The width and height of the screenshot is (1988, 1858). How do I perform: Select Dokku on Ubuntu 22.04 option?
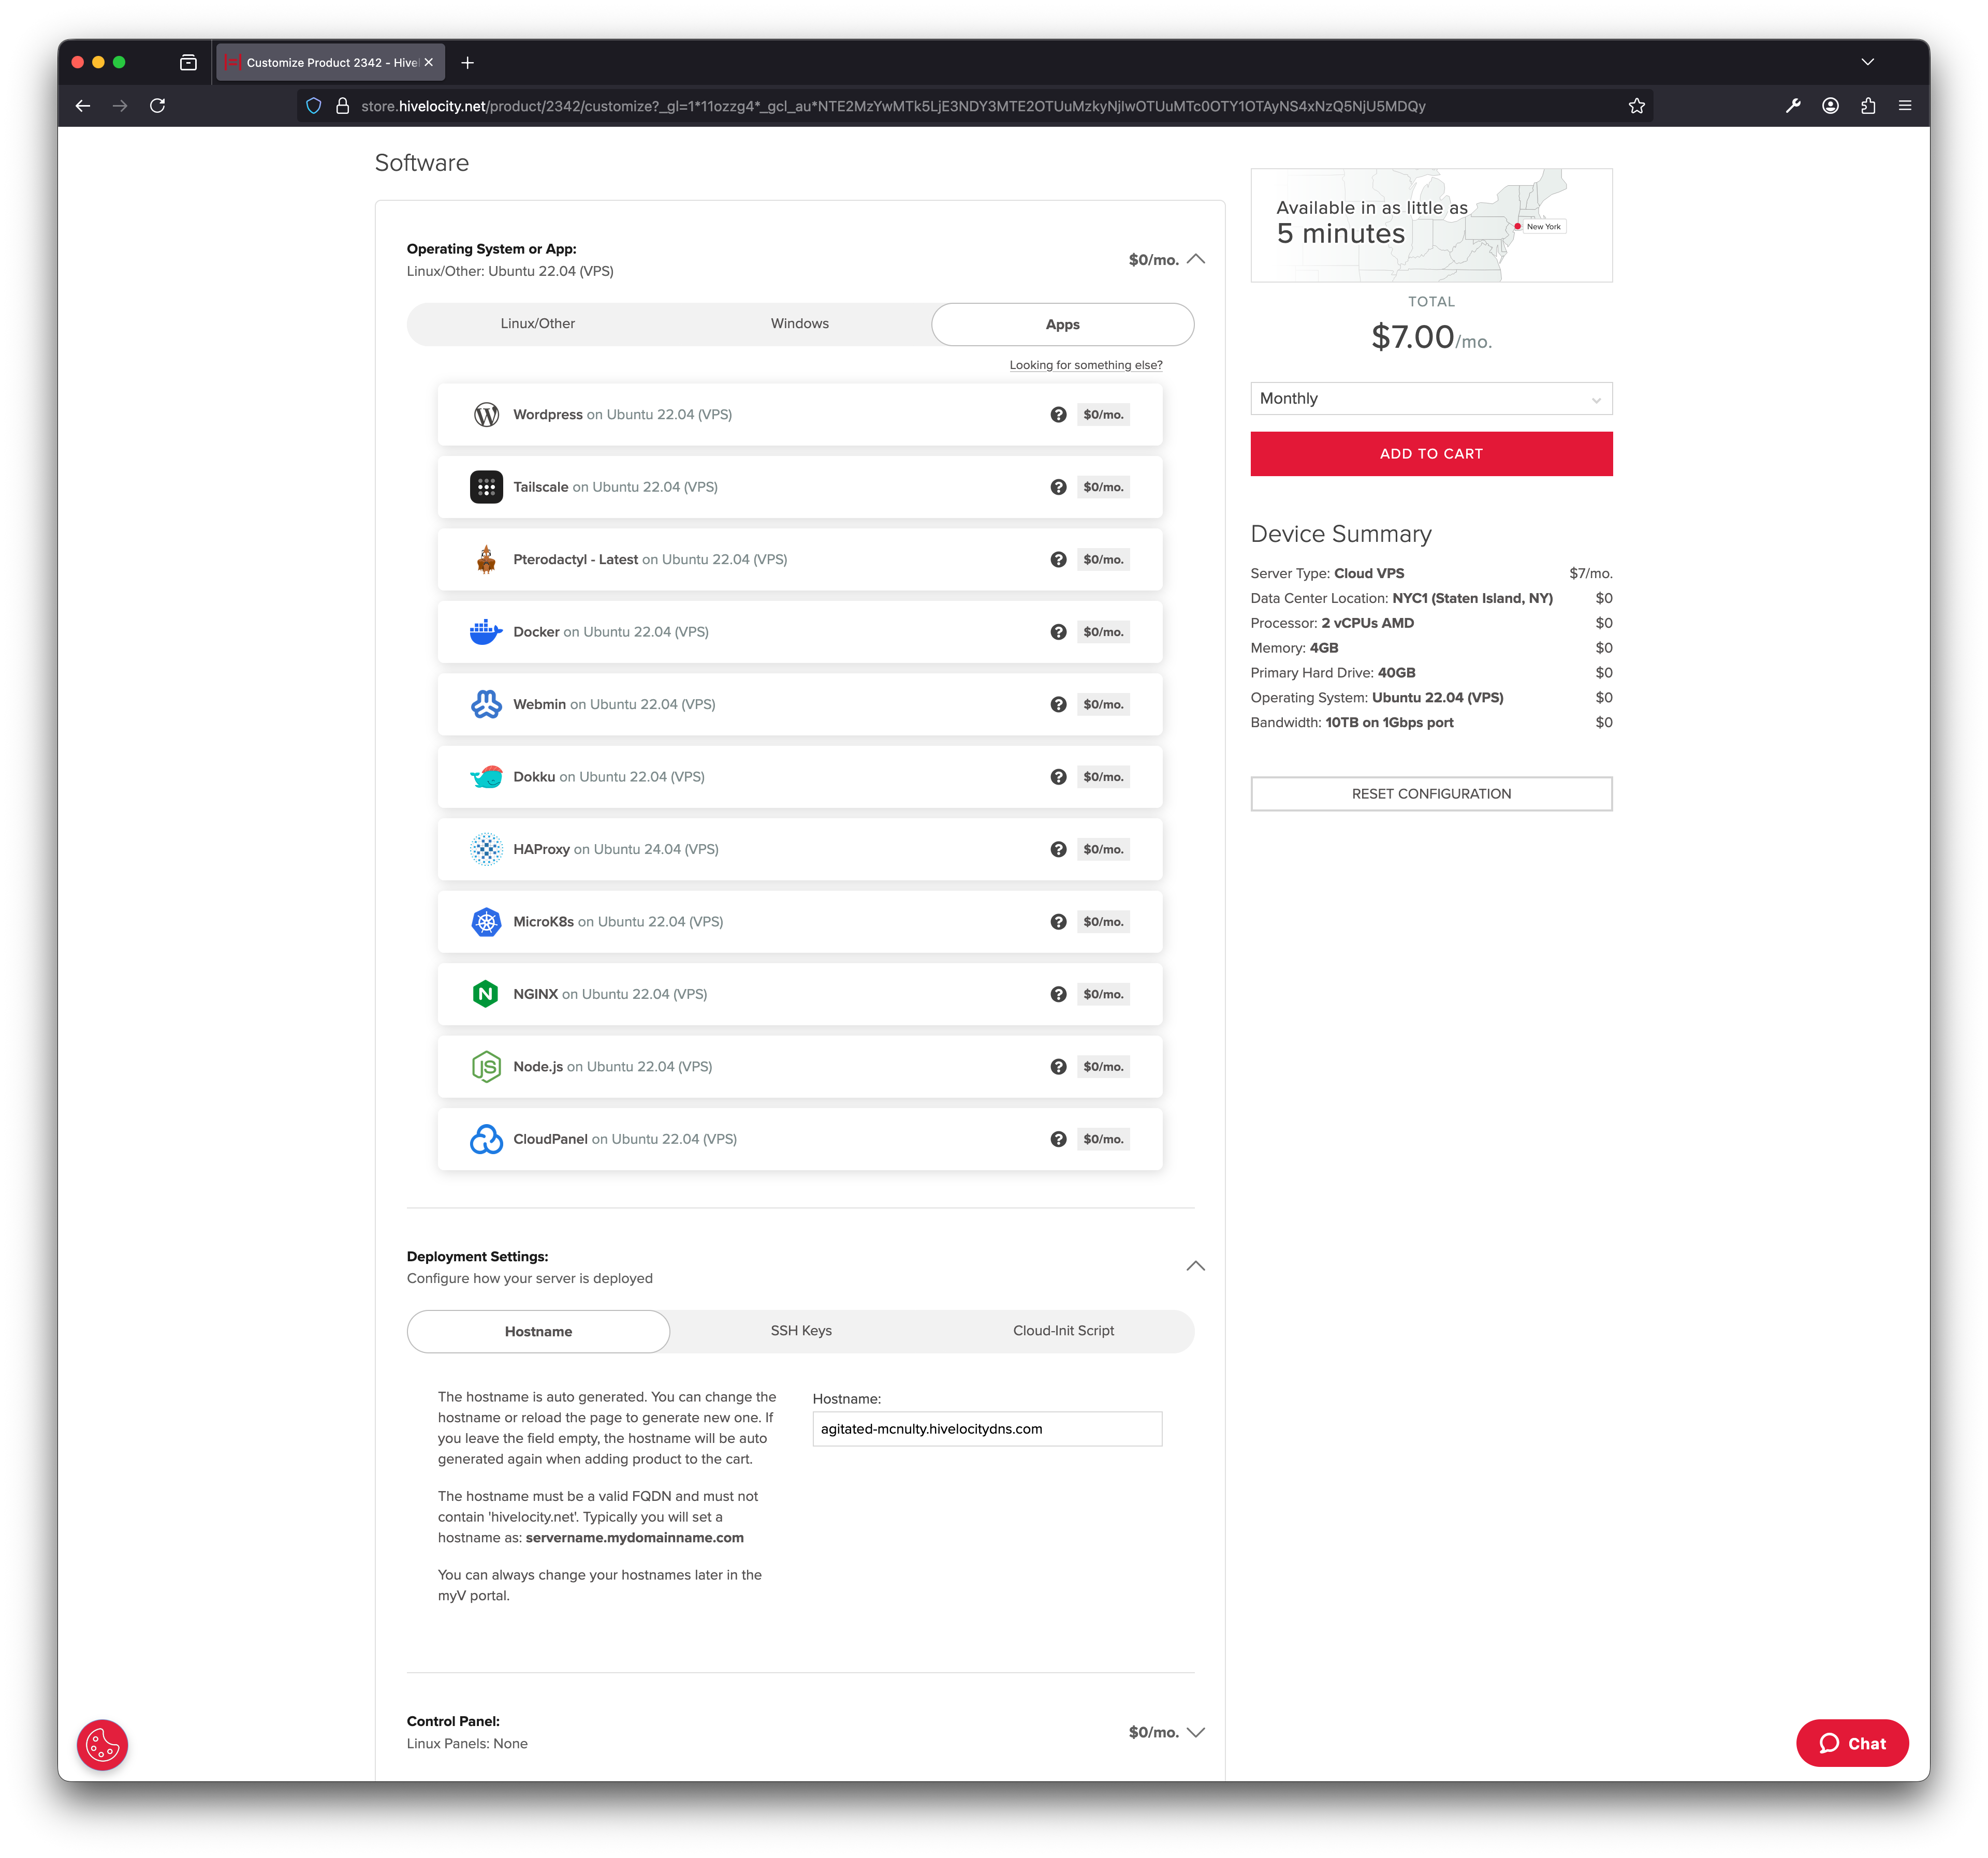coord(799,777)
